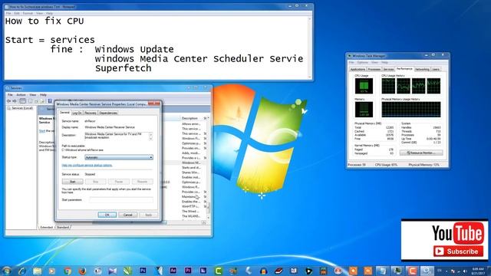
Task: Open the Edit menu in Notepad
Action: pyautogui.click(x=17, y=14)
